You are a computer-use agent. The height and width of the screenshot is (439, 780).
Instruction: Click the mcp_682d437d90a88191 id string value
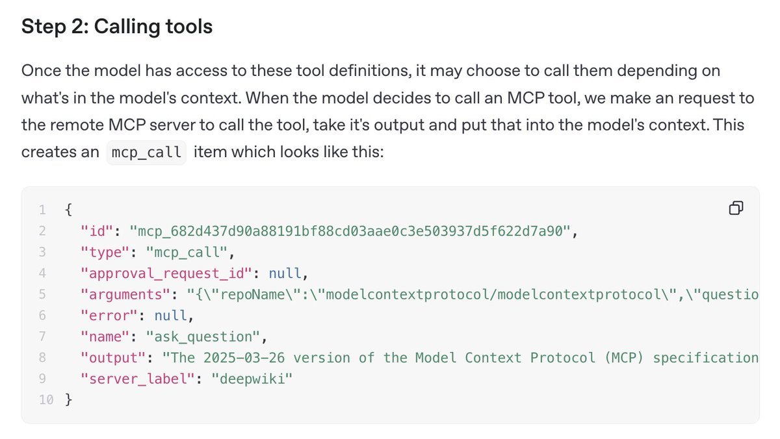[352, 230]
